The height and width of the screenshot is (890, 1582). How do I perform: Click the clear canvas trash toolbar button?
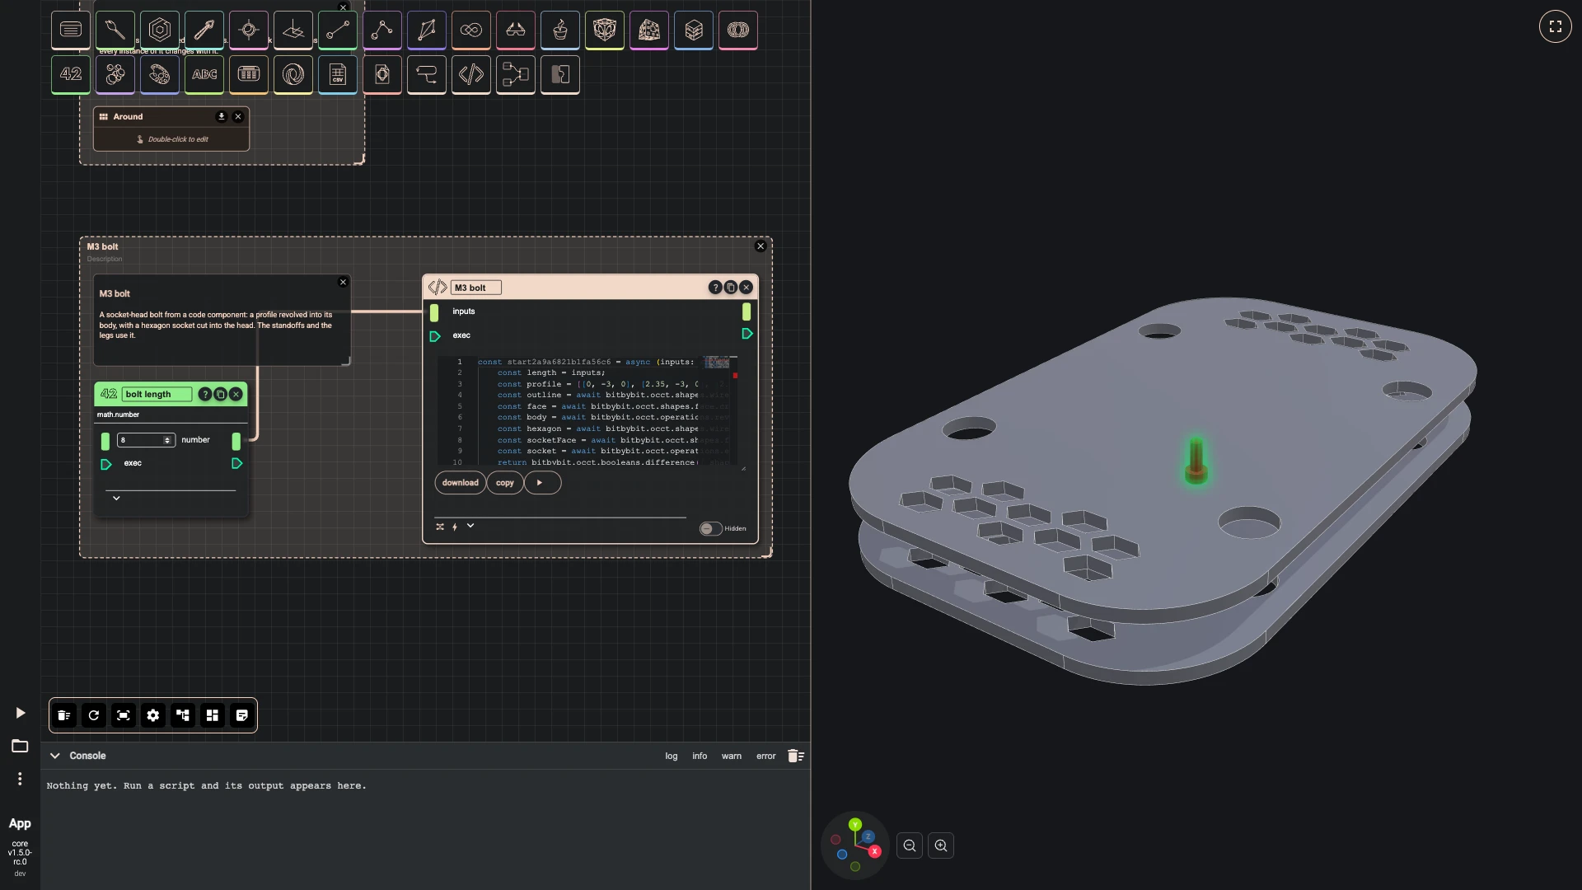point(64,715)
